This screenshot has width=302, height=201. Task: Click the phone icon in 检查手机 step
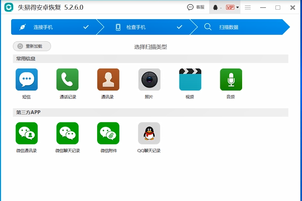click(118, 27)
